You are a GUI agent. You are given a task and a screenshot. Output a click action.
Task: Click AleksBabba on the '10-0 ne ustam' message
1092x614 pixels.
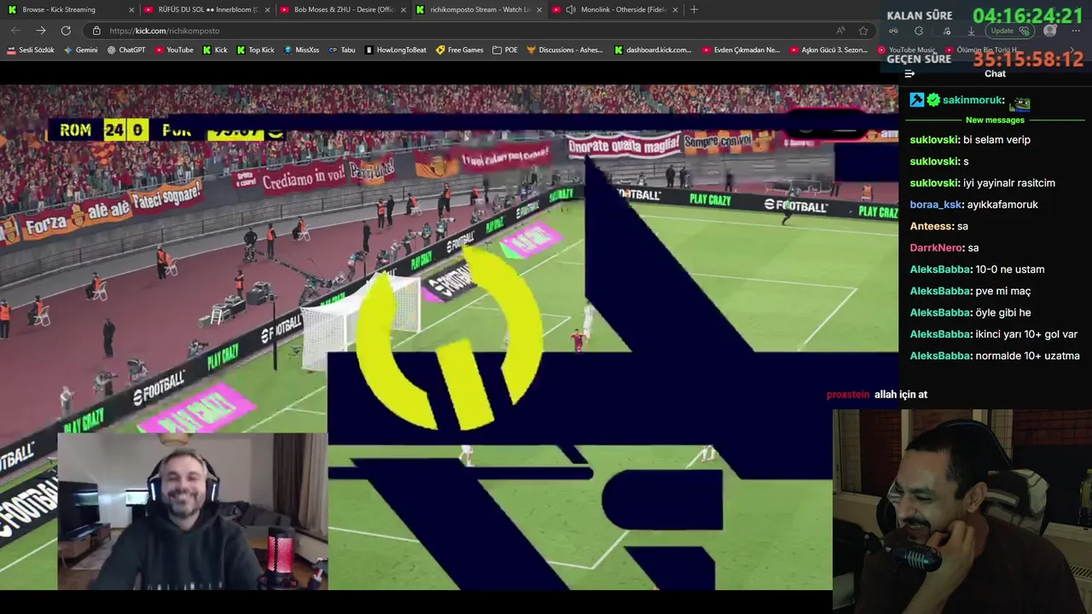point(941,269)
